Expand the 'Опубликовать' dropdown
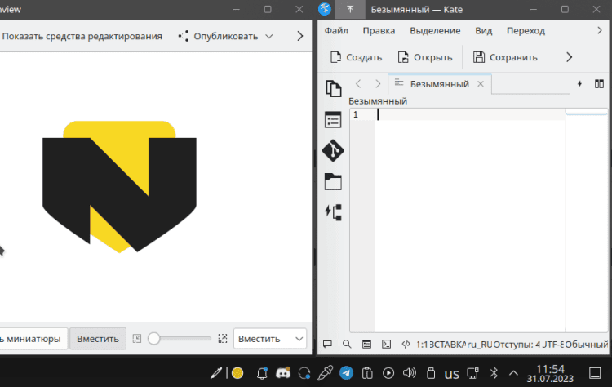 point(226,36)
